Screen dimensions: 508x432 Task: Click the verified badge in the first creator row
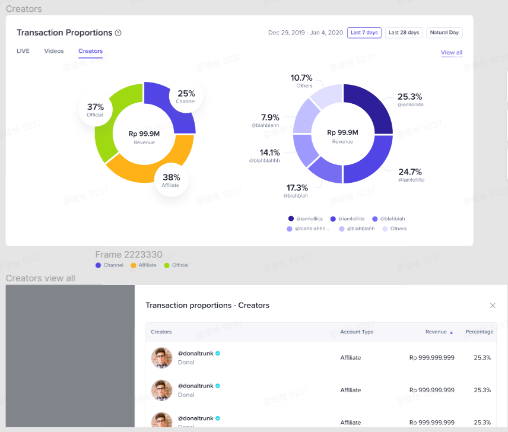pyautogui.click(x=218, y=353)
